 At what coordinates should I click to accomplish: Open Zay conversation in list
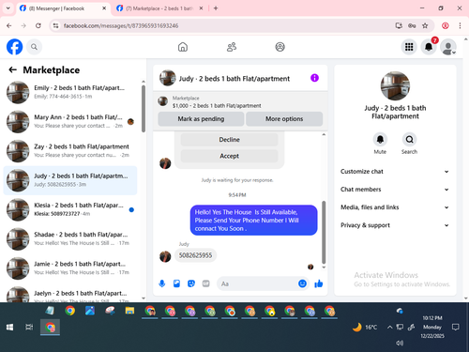[70, 151]
